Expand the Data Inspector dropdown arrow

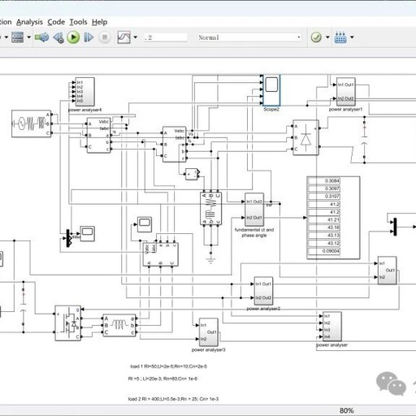[136, 37]
